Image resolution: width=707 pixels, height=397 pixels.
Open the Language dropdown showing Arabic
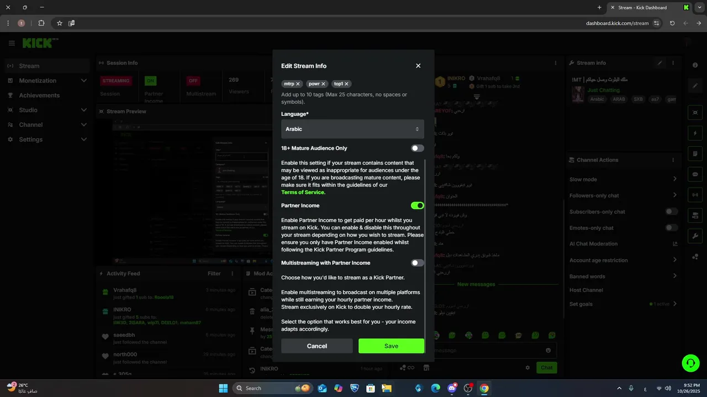coord(352,129)
